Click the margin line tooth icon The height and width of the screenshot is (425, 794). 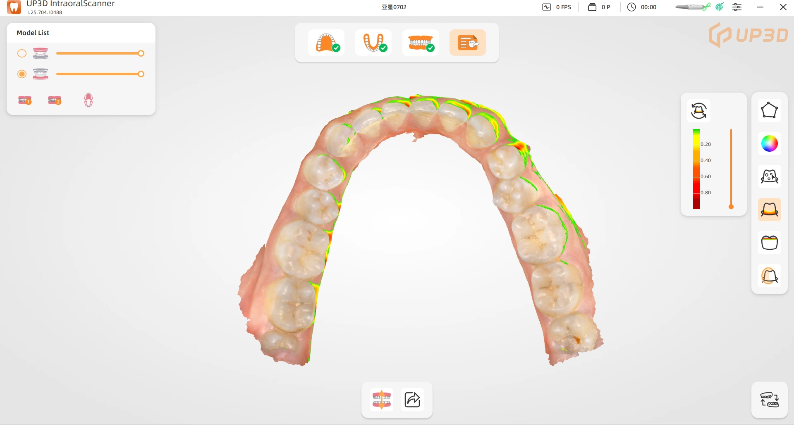pos(769,276)
